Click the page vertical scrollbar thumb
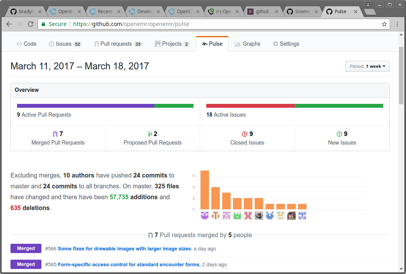The height and width of the screenshot is (274, 406). 401,75
